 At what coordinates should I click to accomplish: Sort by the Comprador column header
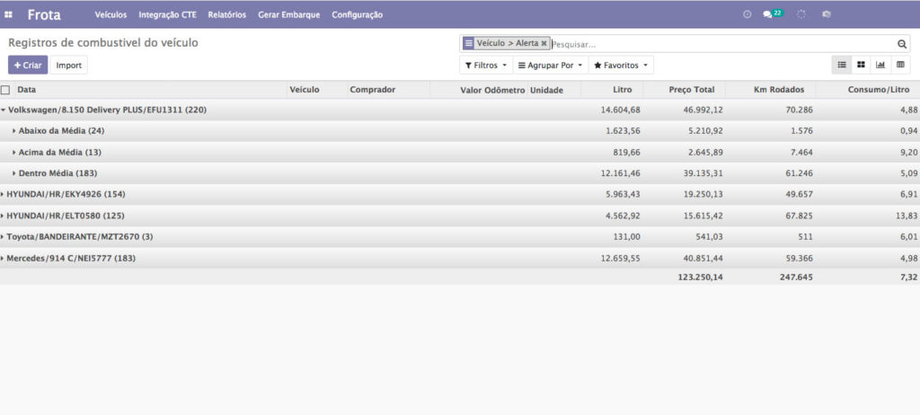point(373,90)
